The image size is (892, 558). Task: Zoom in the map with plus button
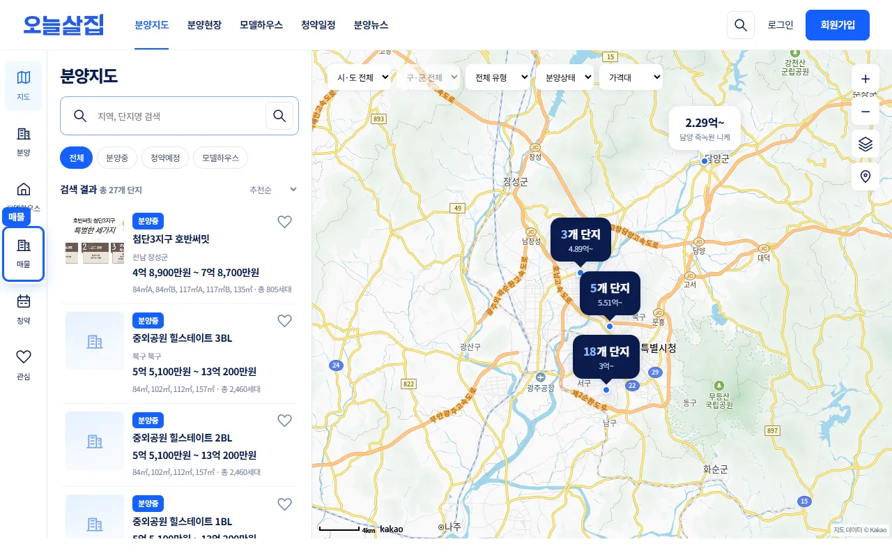pyautogui.click(x=866, y=79)
